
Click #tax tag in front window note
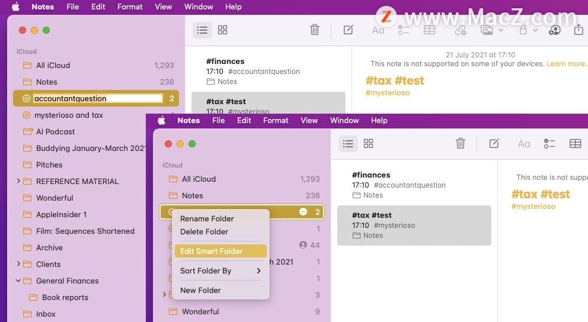point(524,194)
